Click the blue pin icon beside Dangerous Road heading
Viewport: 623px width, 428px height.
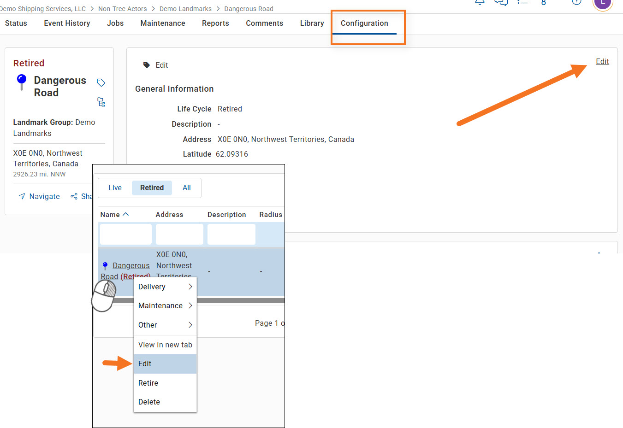point(22,82)
